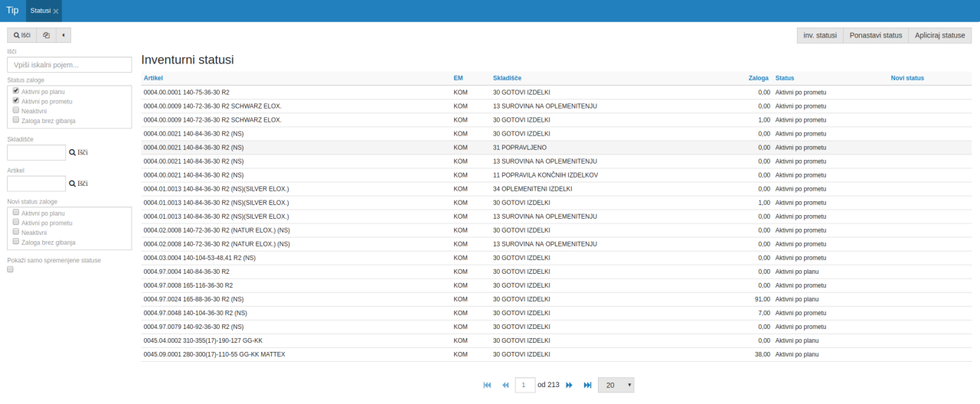This screenshot has width=980, height=404.
Task: Switch to the Statusi tab
Action: click(x=40, y=11)
